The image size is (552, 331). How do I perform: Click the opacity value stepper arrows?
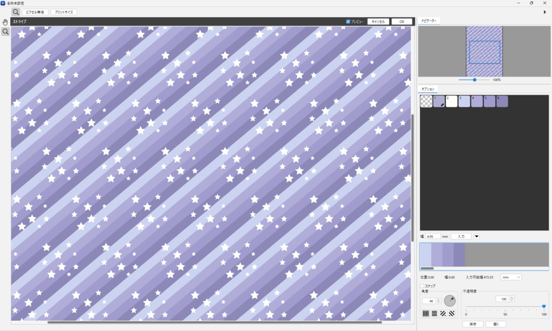[x=512, y=299]
